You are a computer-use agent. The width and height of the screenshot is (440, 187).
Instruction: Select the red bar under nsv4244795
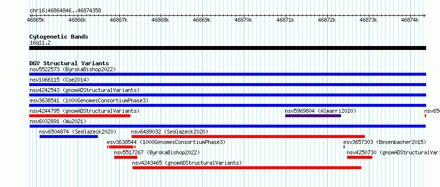[80, 116]
